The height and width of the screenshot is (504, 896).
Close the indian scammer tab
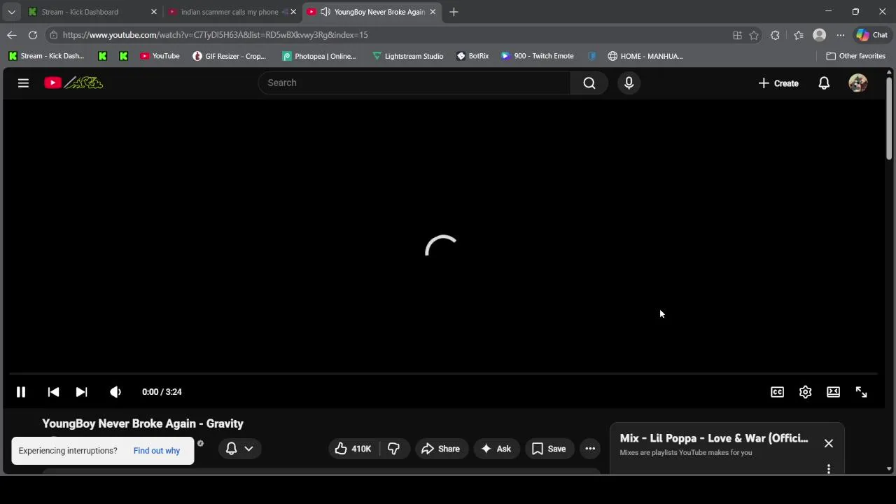pyautogui.click(x=293, y=12)
